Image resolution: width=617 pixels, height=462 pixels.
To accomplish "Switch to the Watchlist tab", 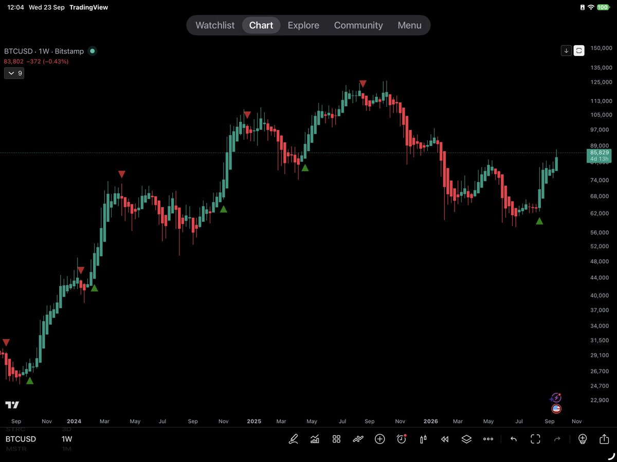I will click(215, 25).
